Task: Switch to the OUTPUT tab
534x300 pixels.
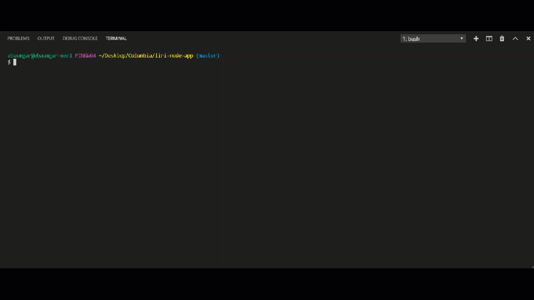Action: pos(46,38)
